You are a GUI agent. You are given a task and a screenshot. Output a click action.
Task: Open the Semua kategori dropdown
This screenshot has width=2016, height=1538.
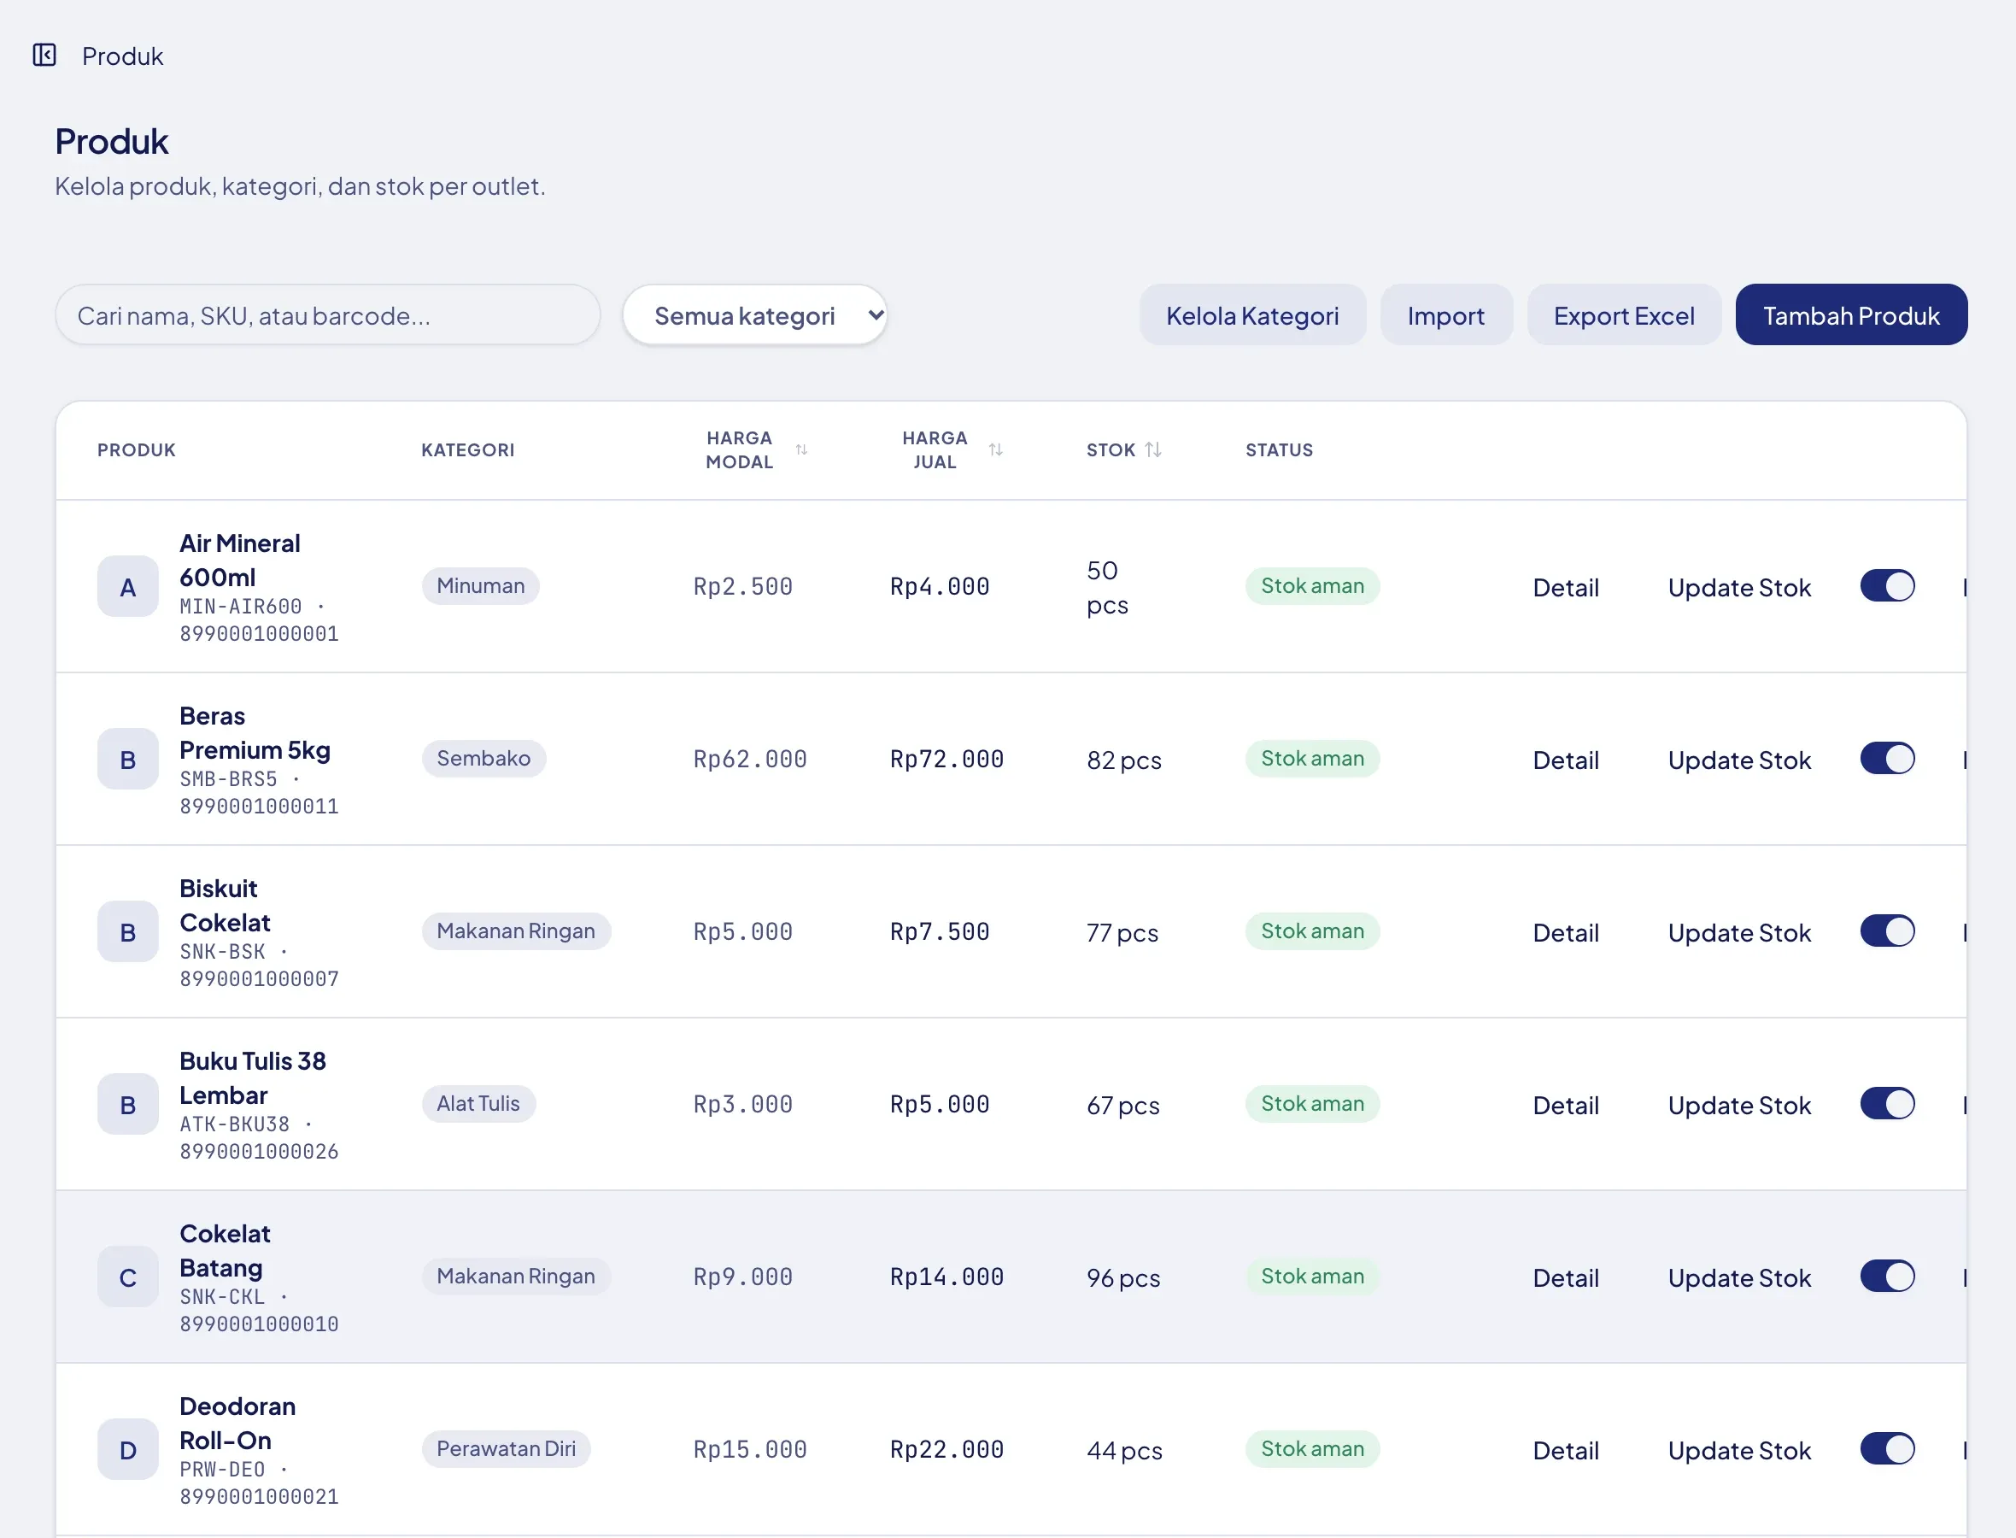pos(755,315)
